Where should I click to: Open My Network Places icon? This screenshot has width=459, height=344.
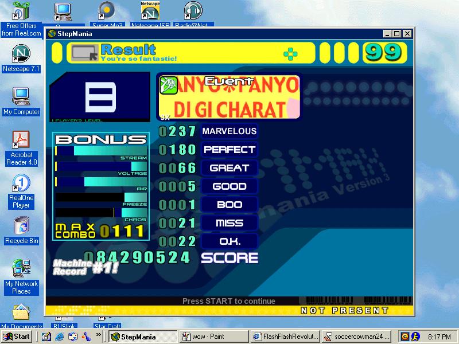coord(21,277)
